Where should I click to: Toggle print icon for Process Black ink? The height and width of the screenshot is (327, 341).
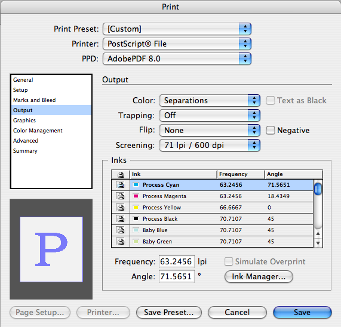click(x=121, y=219)
